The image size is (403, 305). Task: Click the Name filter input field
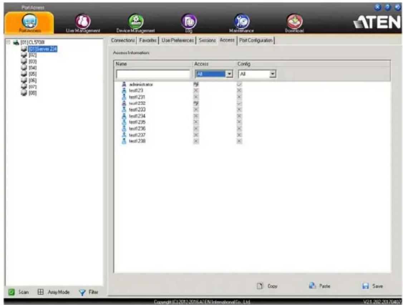153,74
